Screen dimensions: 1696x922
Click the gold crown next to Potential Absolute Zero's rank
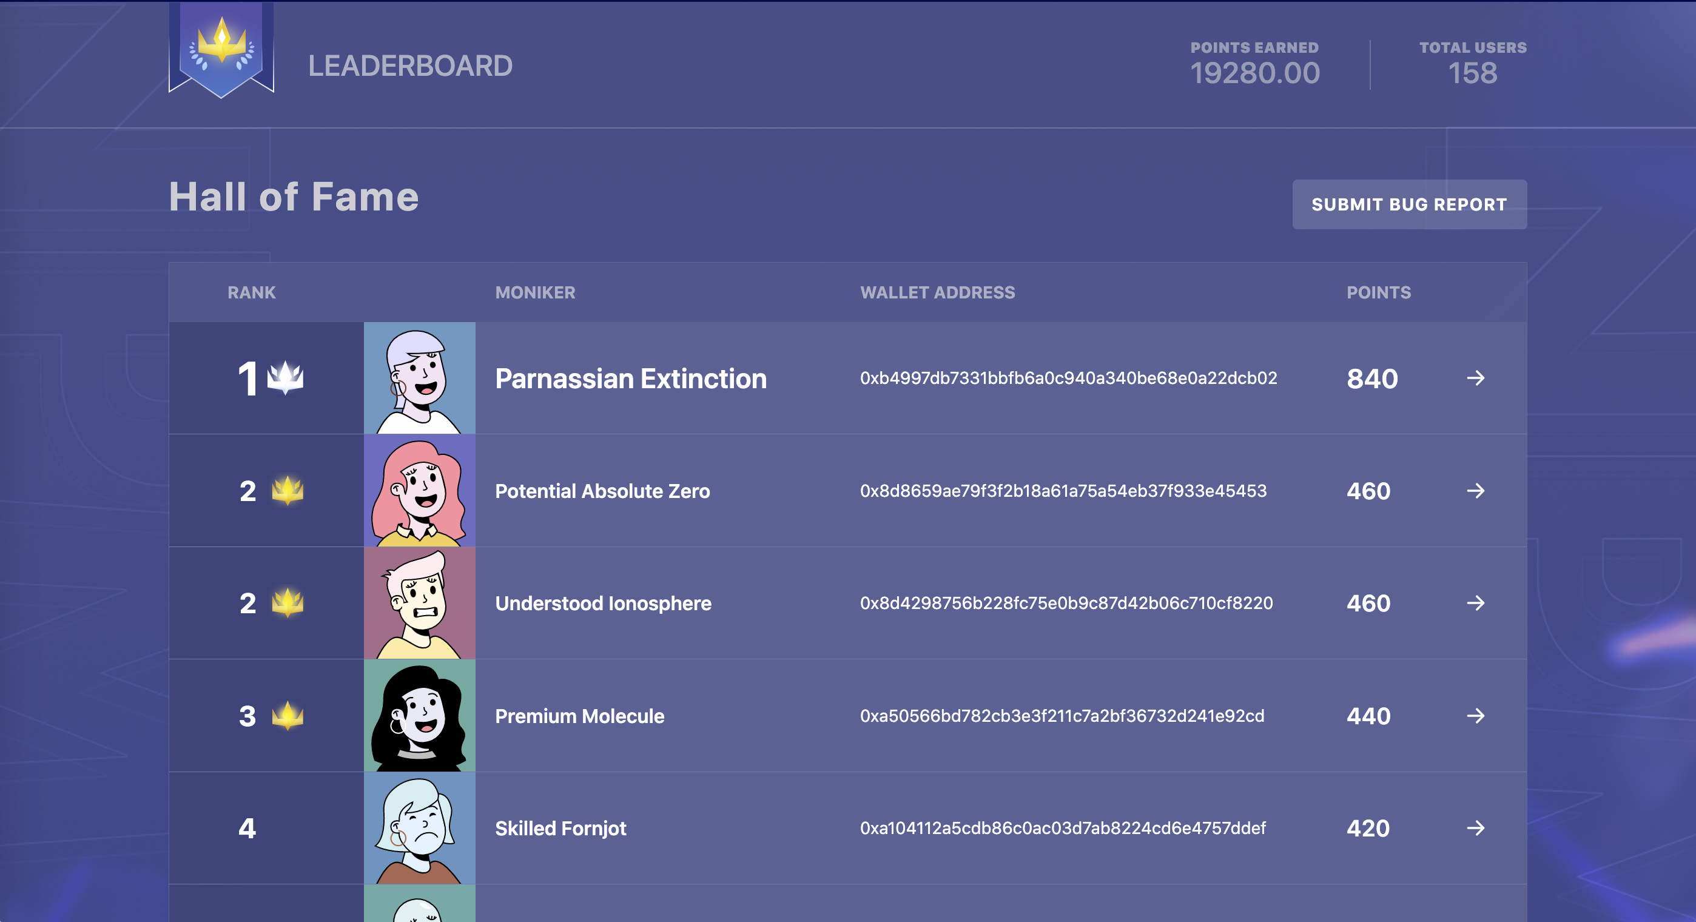pos(288,491)
